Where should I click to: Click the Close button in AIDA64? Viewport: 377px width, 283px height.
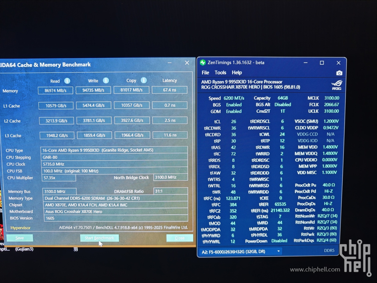tap(180, 238)
